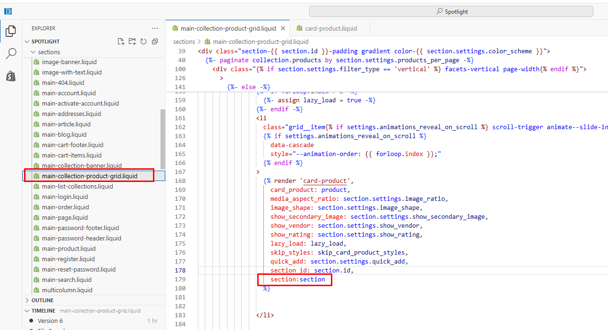Image resolution: width=608 pixels, height=330 pixels.
Task: Open main-product.liquid from file tree
Action: click(68, 248)
